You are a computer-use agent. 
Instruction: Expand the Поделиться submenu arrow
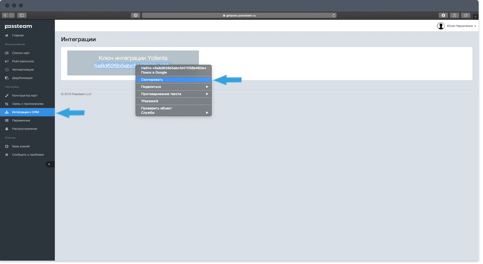click(x=207, y=87)
